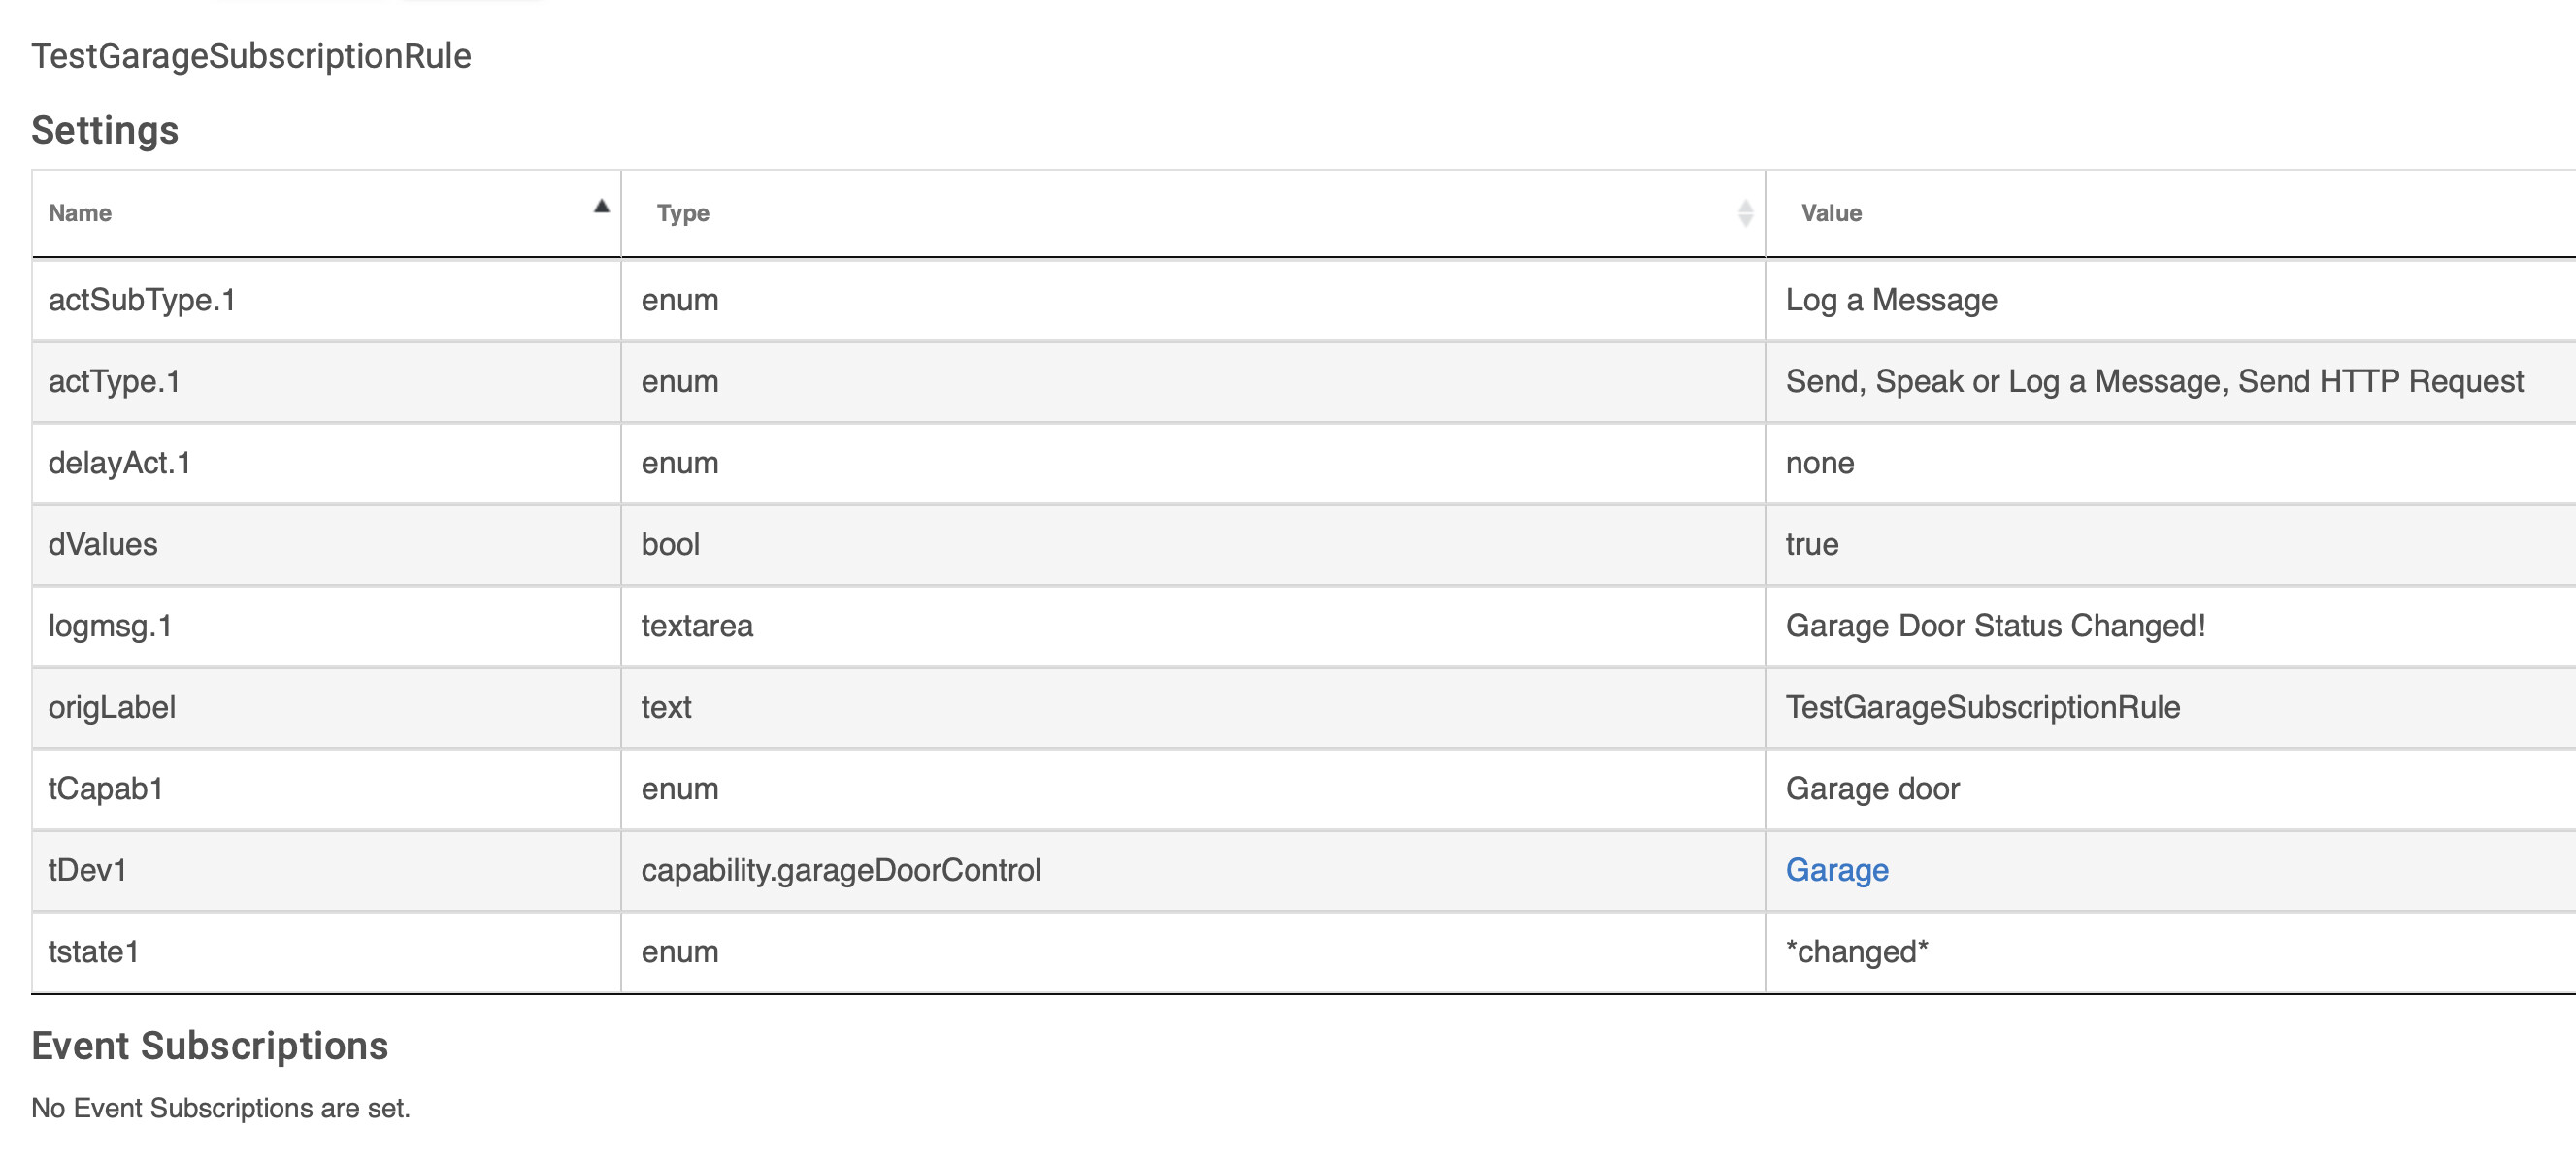Click the 'text' type in origLabel row
The image size is (2576, 1160).
(666, 707)
